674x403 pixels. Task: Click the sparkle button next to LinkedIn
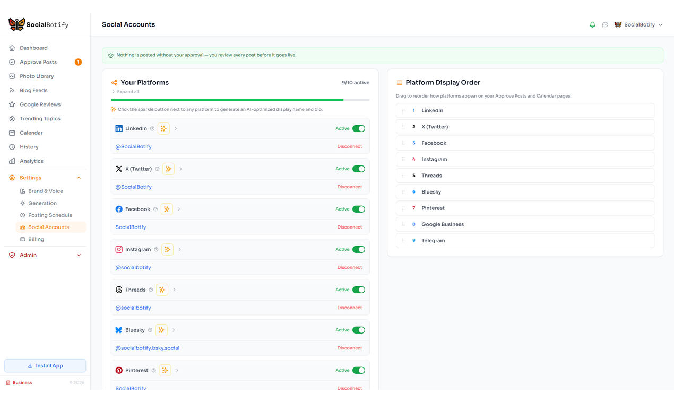(x=163, y=128)
